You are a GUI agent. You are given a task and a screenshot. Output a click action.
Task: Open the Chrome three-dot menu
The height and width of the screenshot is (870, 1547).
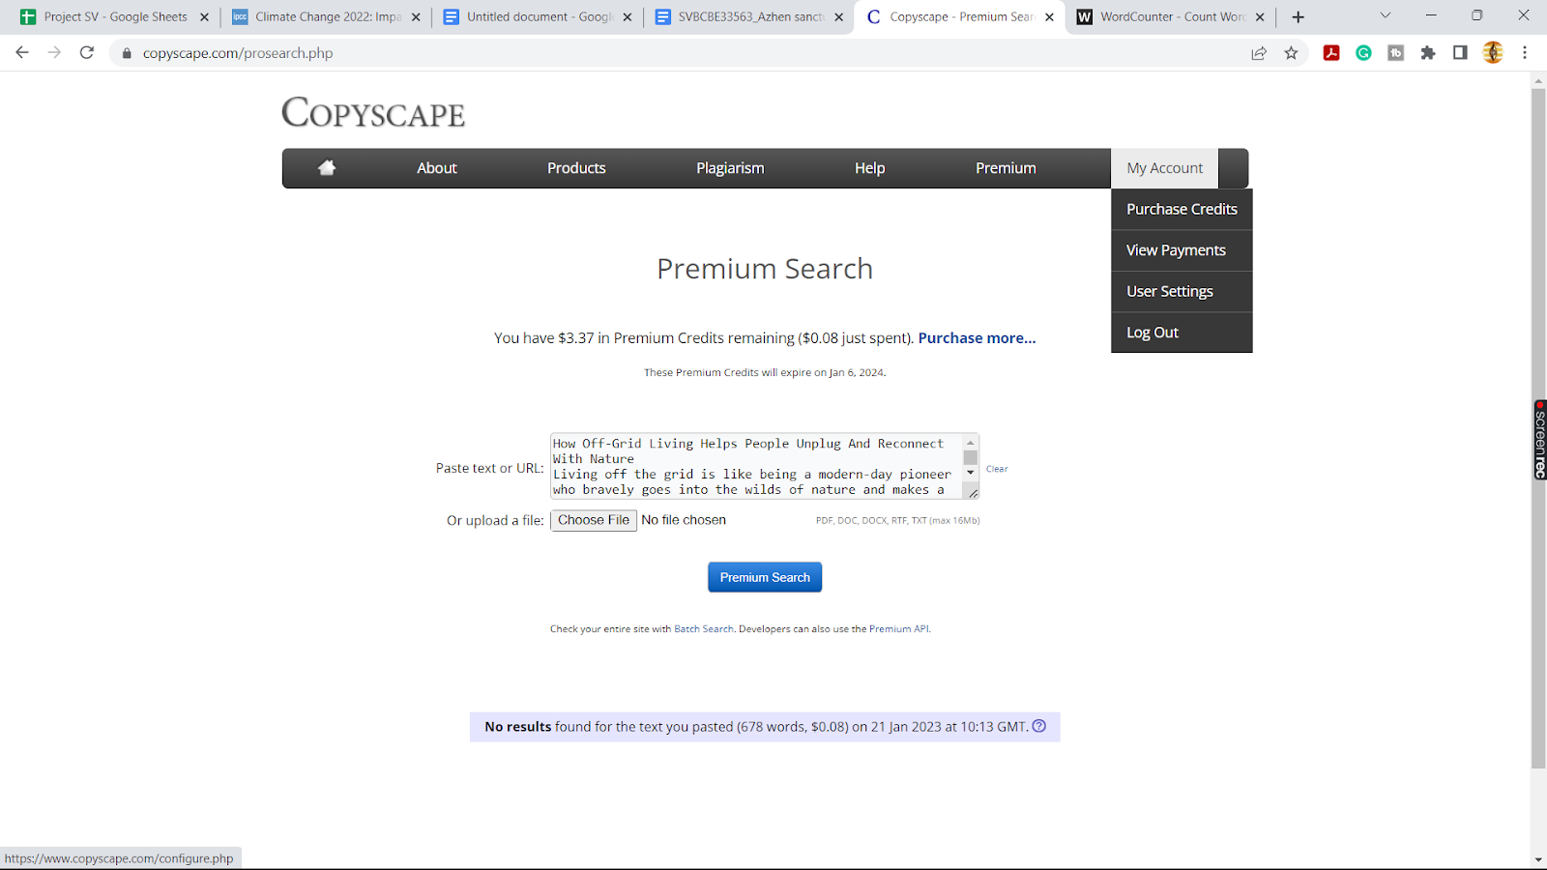(1525, 53)
